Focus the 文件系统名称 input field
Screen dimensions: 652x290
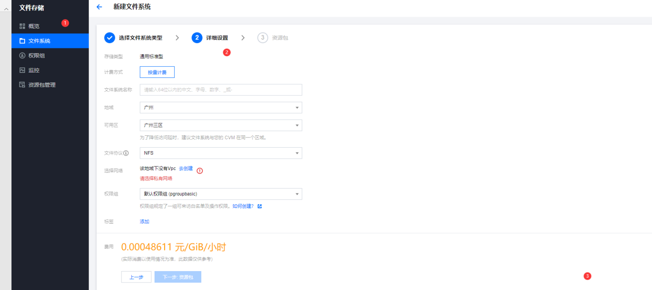(x=221, y=90)
